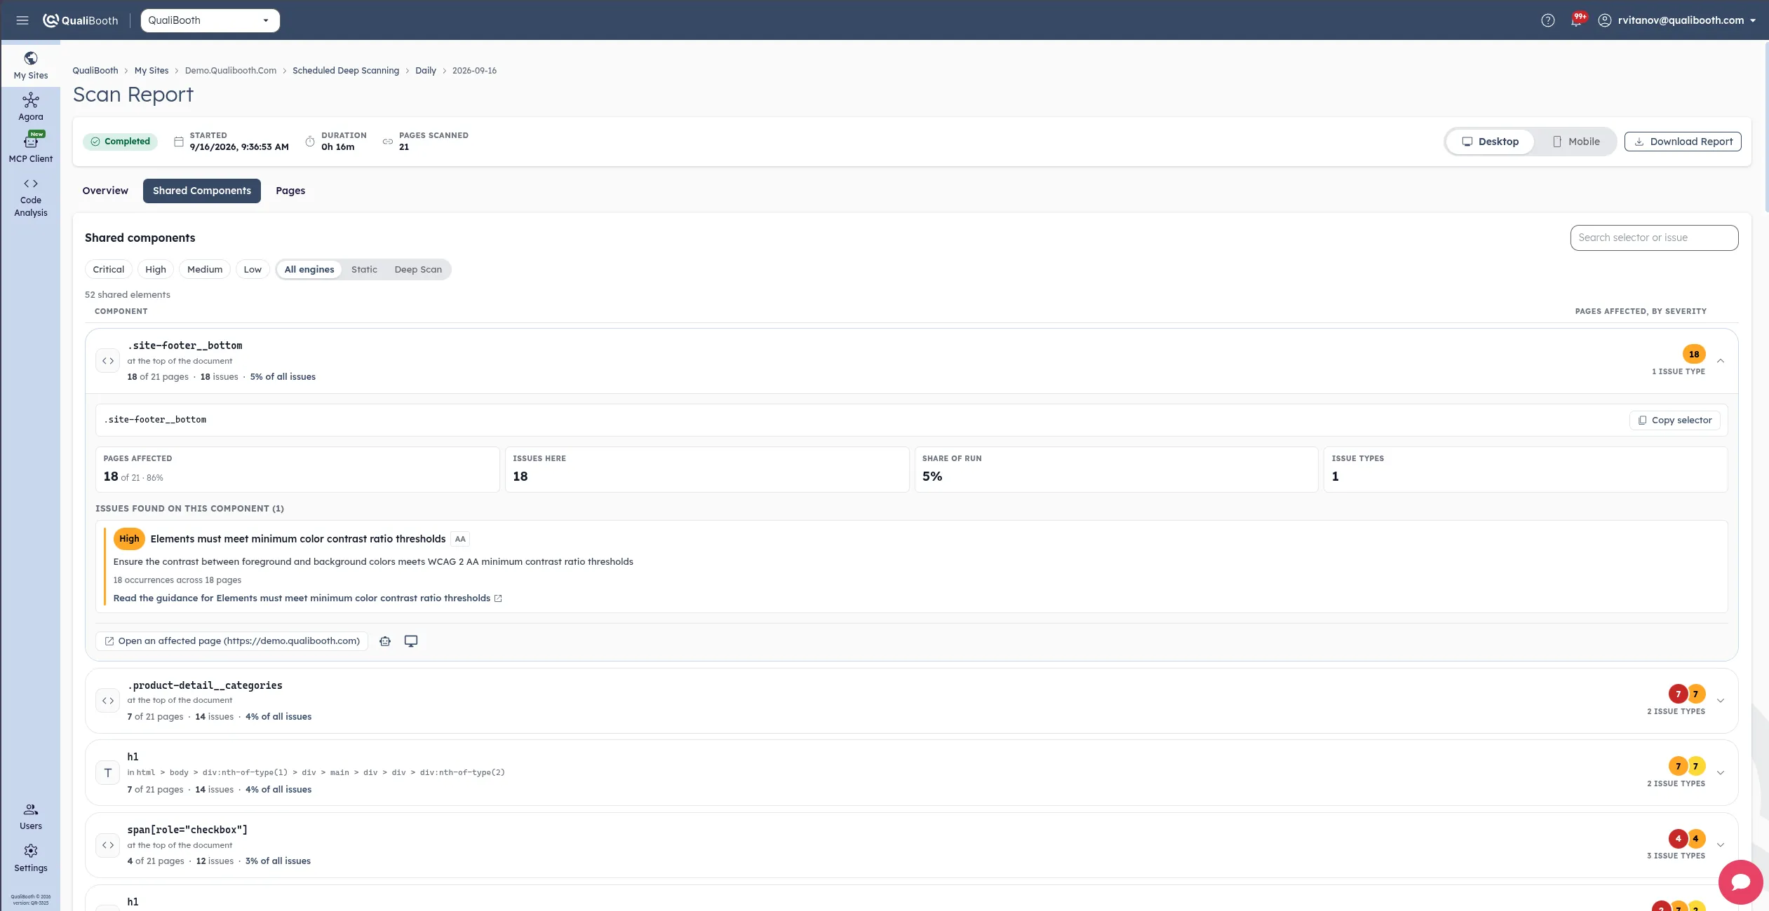
Task: Open the Pages tab
Action: [x=290, y=191]
